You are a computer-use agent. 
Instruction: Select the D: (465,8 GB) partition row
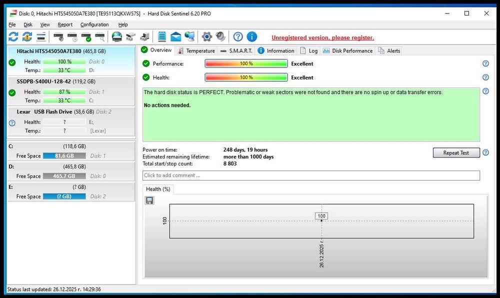[x=71, y=171]
